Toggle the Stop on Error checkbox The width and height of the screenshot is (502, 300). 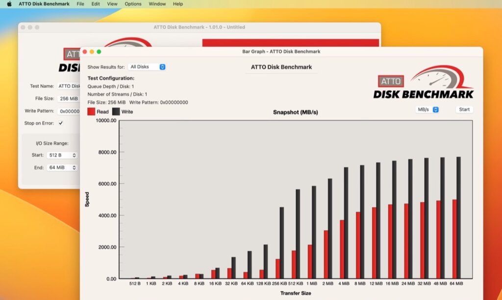pyautogui.click(x=61, y=124)
